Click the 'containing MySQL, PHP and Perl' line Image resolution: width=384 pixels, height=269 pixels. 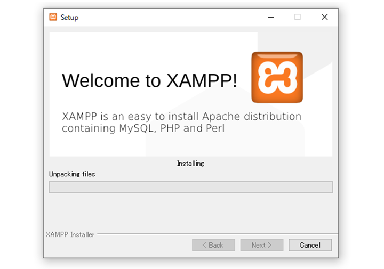pyautogui.click(x=143, y=128)
